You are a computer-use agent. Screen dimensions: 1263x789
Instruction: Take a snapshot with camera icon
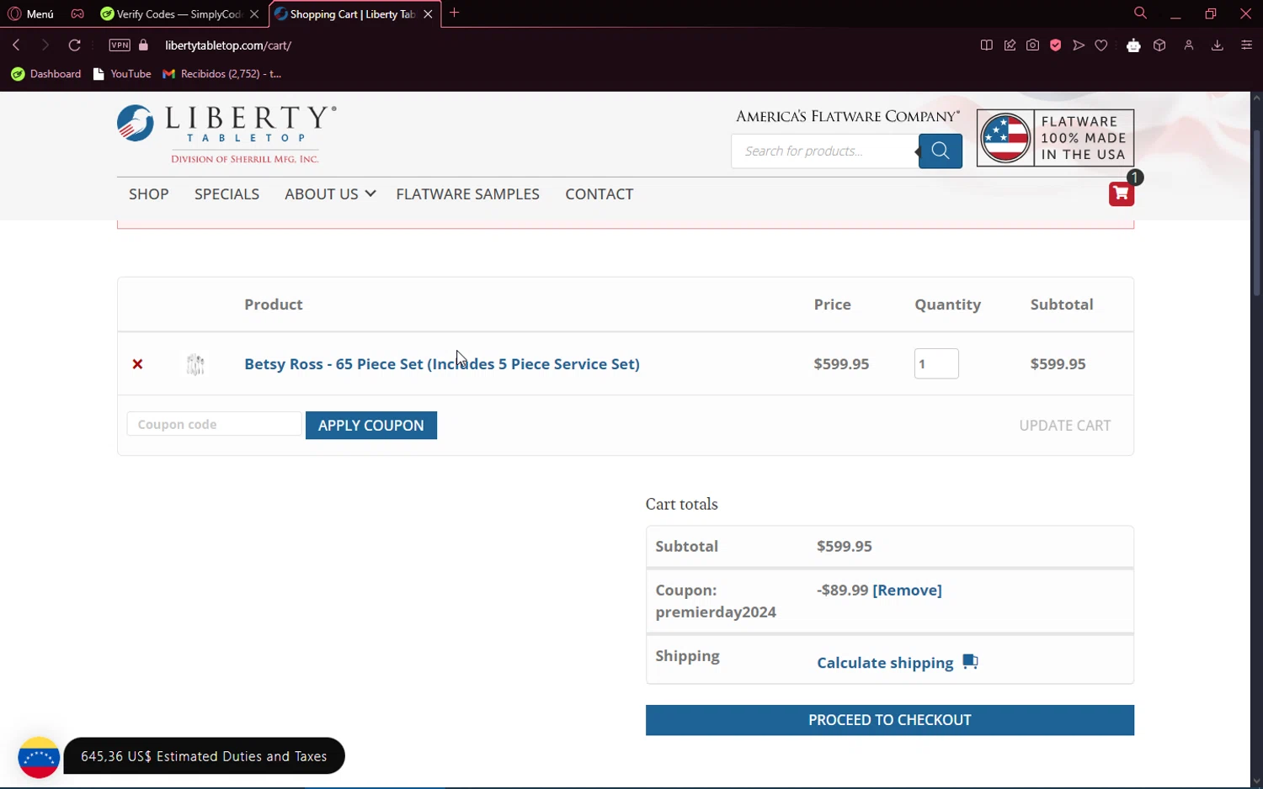(x=1032, y=45)
